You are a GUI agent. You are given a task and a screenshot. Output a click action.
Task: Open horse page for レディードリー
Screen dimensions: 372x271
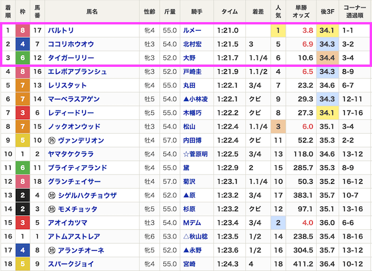point(71,113)
